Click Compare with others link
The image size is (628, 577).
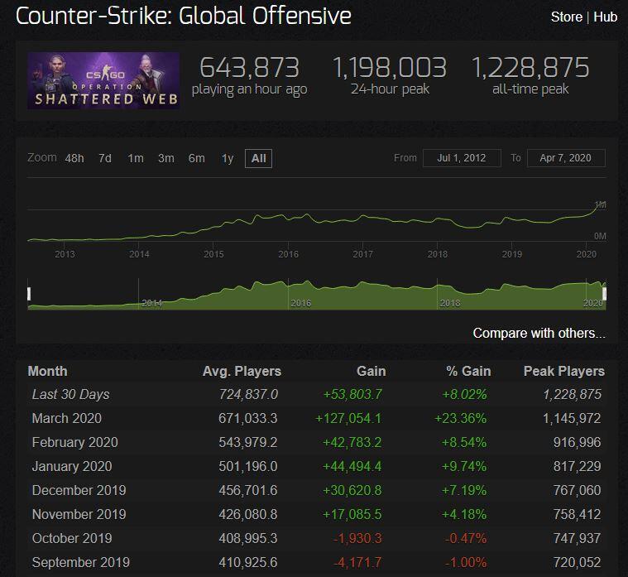pos(539,333)
